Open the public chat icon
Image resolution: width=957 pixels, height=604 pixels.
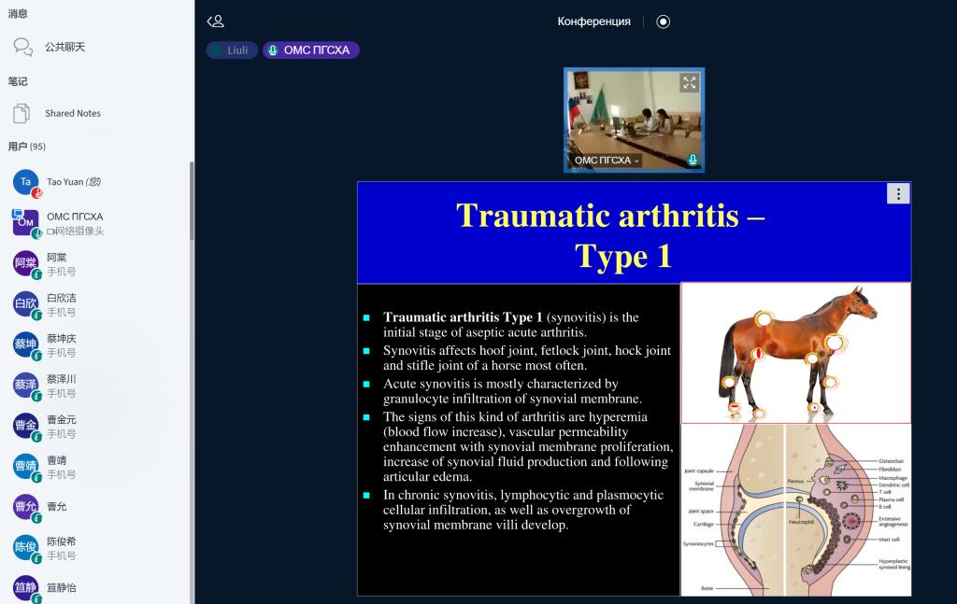coord(22,47)
